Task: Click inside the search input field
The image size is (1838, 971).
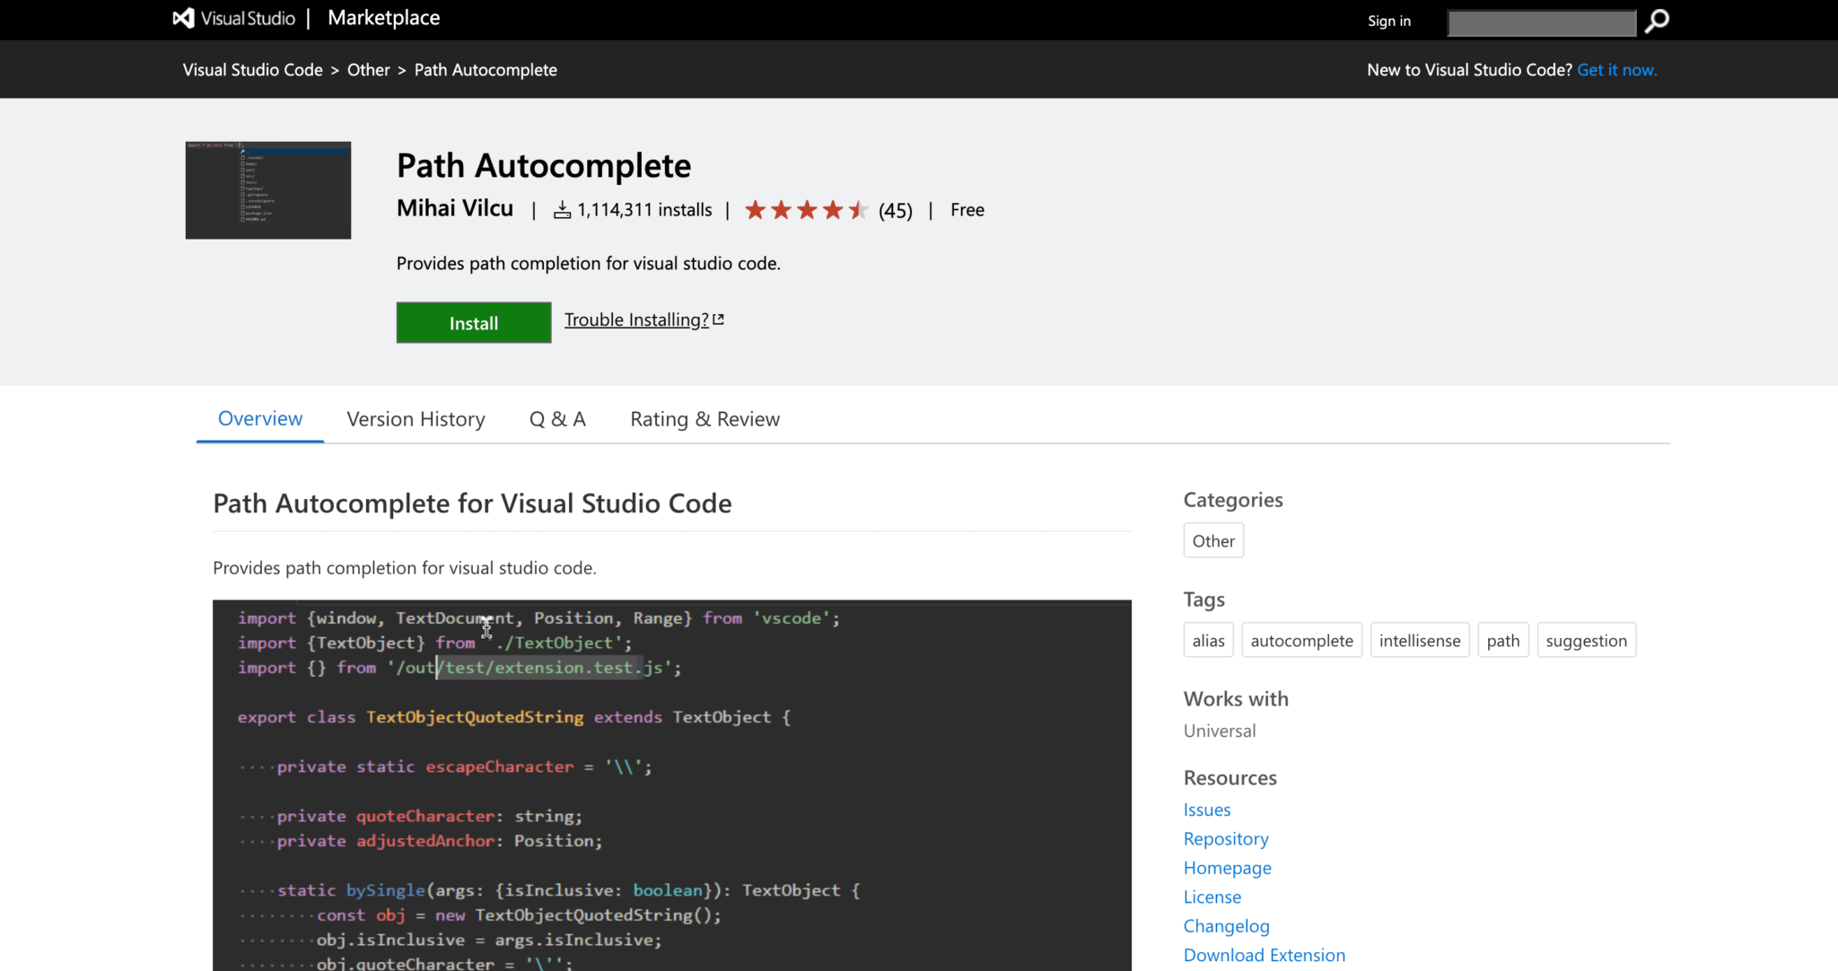Action: [x=1541, y=22]
